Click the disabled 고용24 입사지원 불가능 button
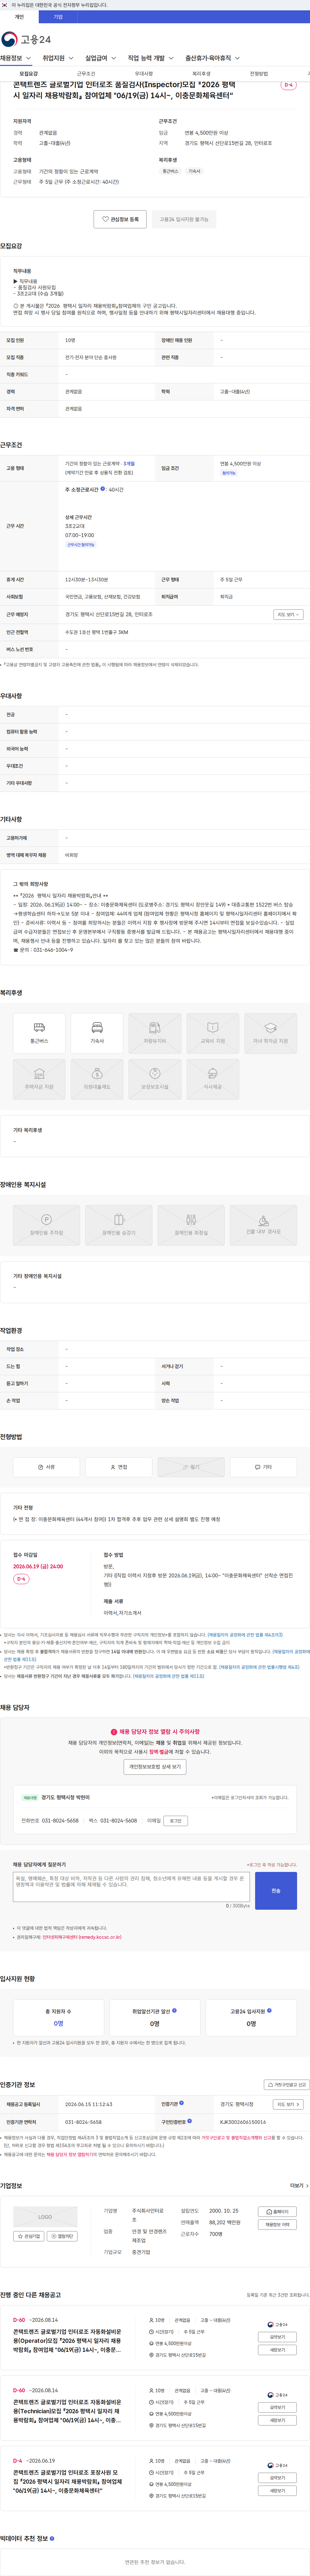The width and height of the screenshot is (310, 2576). tap(184, 219)
